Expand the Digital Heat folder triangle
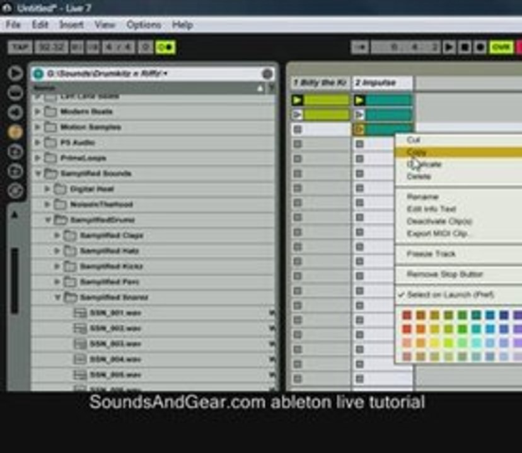 click(x=47, y=189)
